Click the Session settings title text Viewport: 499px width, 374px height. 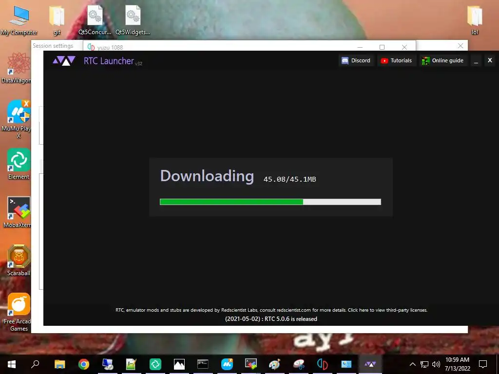(53, 46)
